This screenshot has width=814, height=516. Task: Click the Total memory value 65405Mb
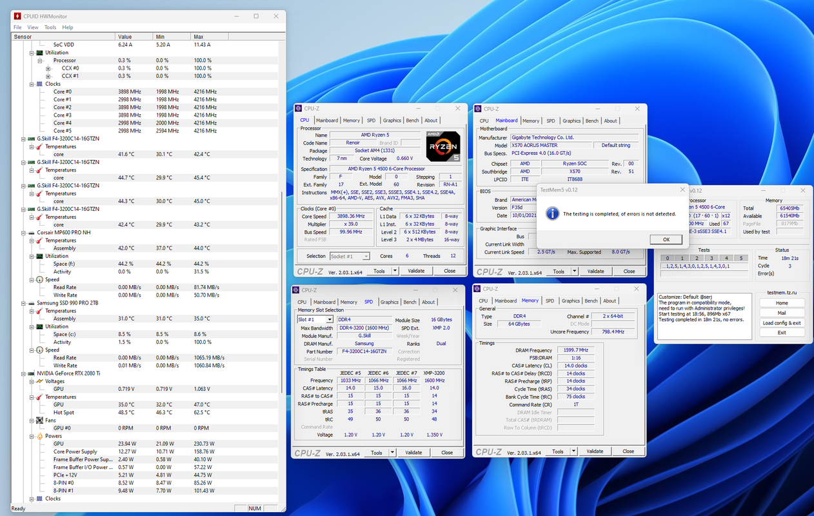(x=789, y=208)
